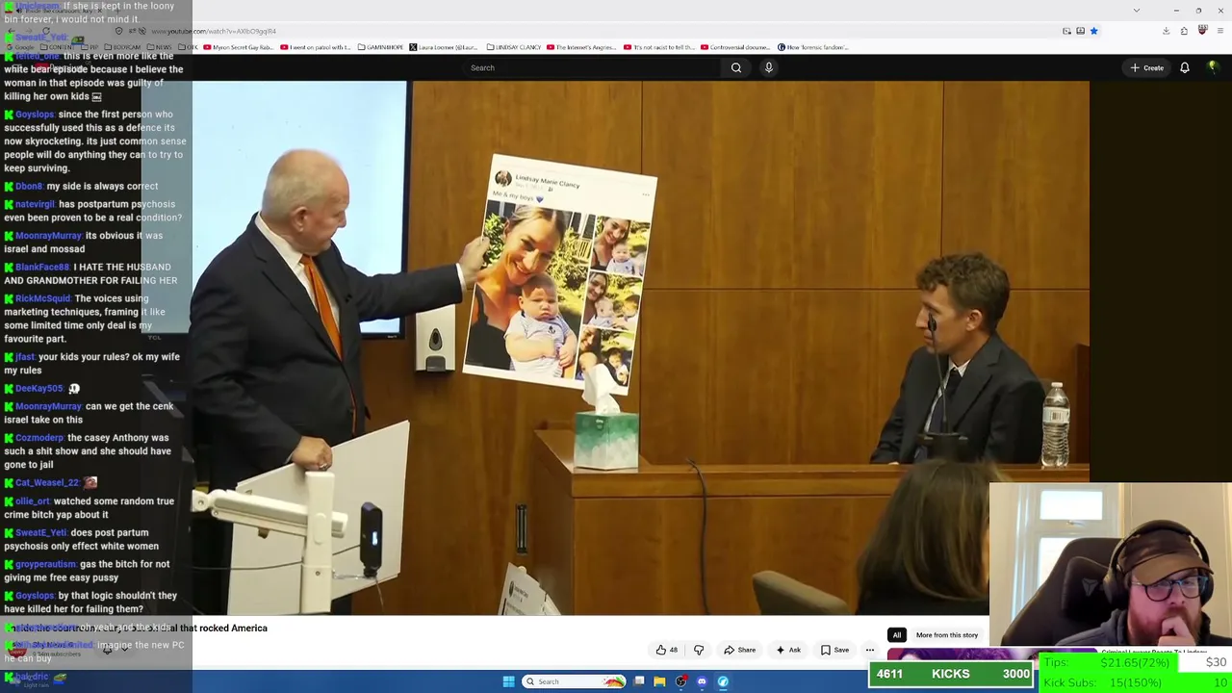Click chat username Cat_Weasel_22

[x=46, y=482]
